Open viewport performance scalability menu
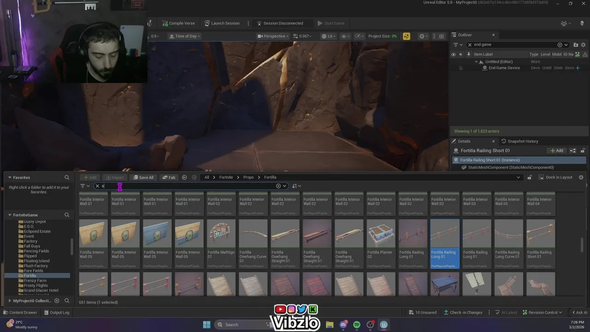Viewport: 590px width, 332px height. [360, 36]
